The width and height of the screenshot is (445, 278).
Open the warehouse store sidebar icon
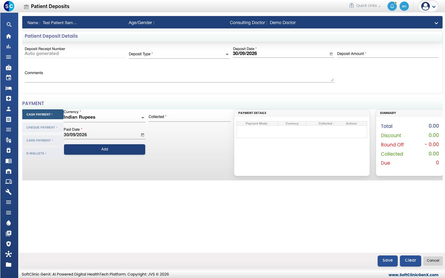coord(9,171)
